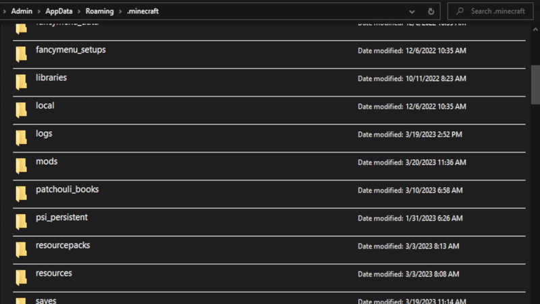Select the patchouli_books folder icon

(21, 193)
